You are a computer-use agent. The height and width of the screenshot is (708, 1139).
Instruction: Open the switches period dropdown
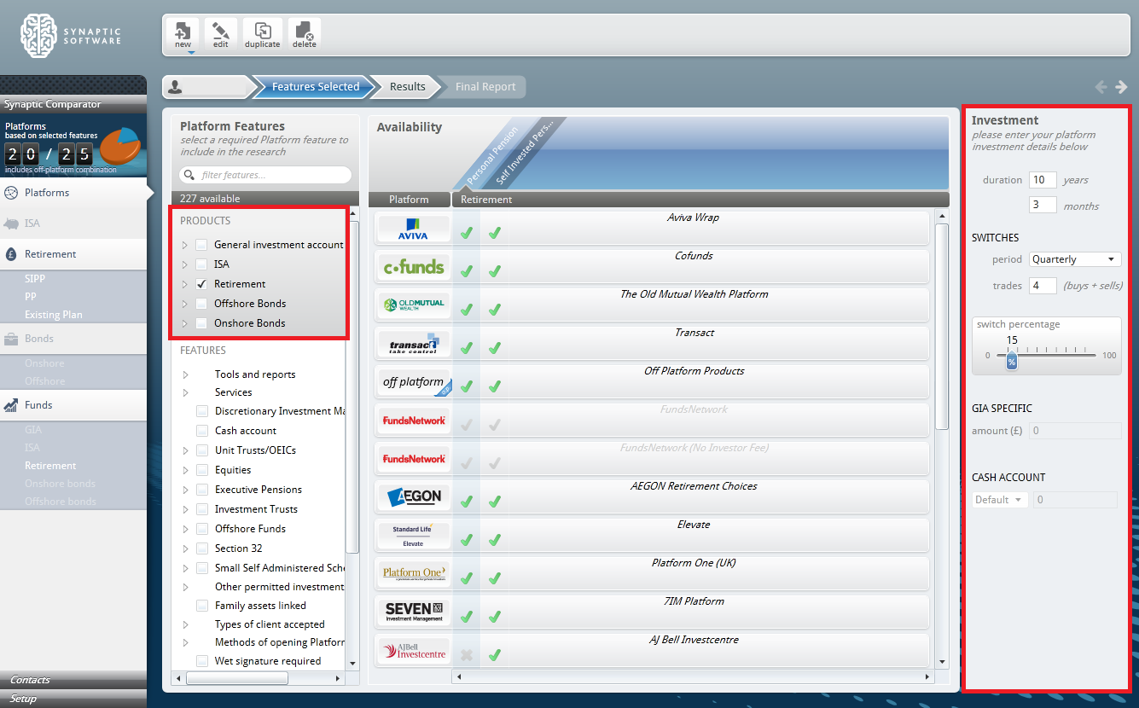[x=1074, y=259]
